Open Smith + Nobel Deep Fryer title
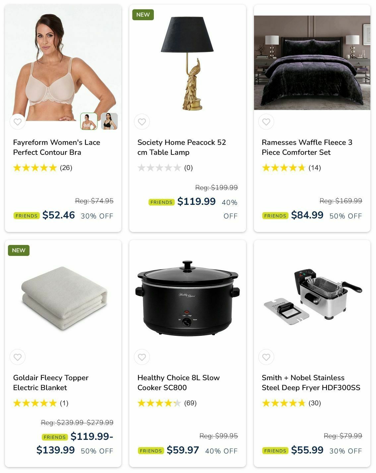This screenshot has height=473, width=376. 311,383
